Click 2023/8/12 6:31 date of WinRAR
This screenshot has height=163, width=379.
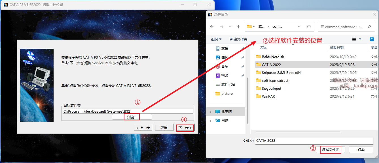coord(342,96)
